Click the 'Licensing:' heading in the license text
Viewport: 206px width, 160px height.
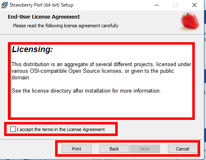tap(32, 49)
